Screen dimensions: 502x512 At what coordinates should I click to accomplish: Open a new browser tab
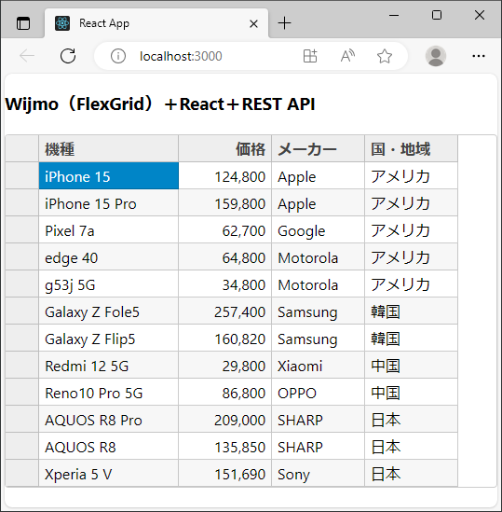(x=284, y=23)
